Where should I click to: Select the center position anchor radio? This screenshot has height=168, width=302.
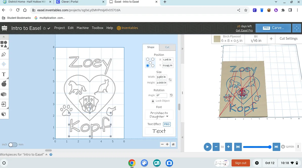(x=150, y=62)
